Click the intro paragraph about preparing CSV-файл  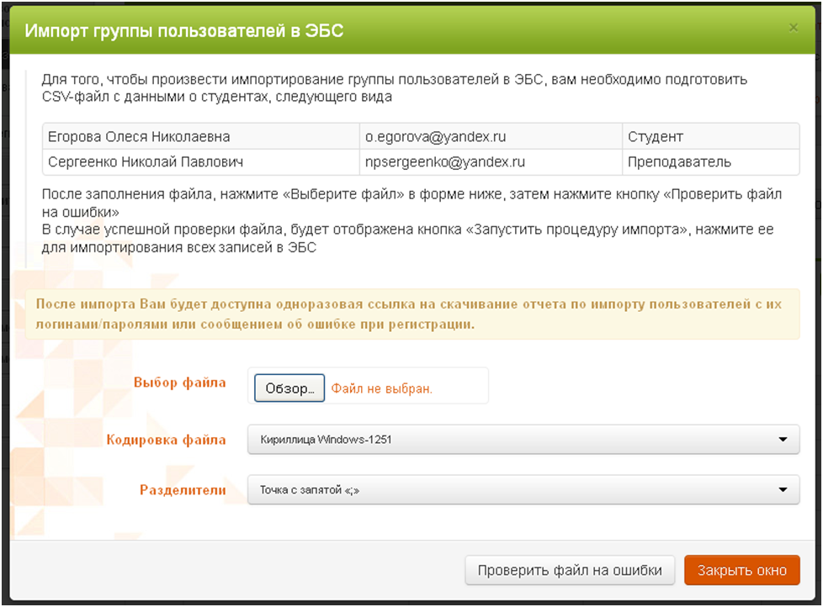[394, 88]
